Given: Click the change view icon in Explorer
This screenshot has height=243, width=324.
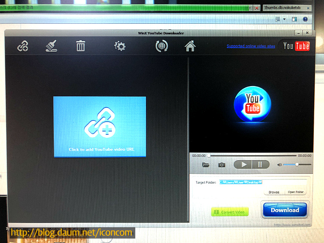Looking at the screenshot, I should tap(278, 19).
